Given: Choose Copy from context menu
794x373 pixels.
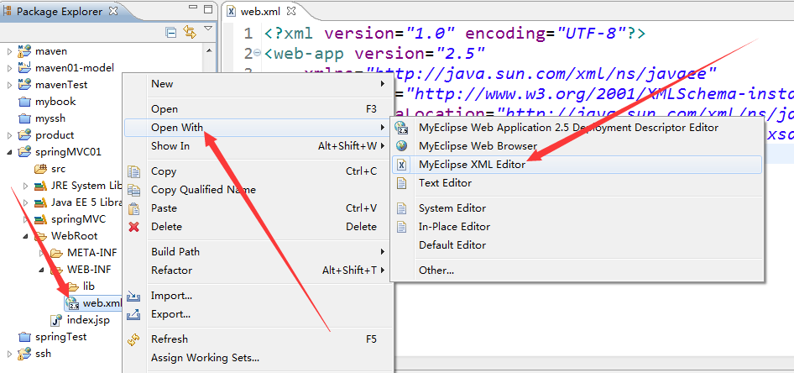Looking at the screenshot, I should 258,171.
